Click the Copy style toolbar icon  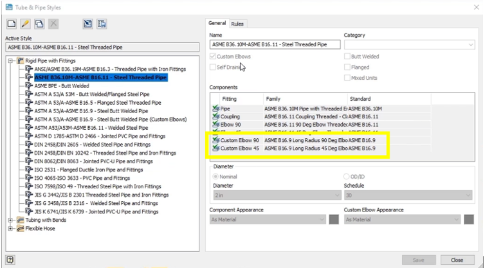coord(39,24)
